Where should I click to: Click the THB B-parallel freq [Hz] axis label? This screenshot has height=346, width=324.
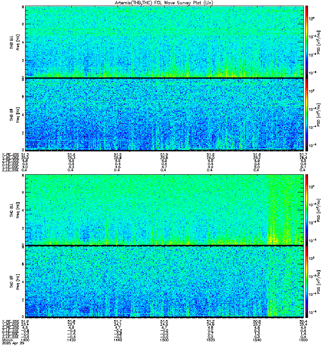18,115
